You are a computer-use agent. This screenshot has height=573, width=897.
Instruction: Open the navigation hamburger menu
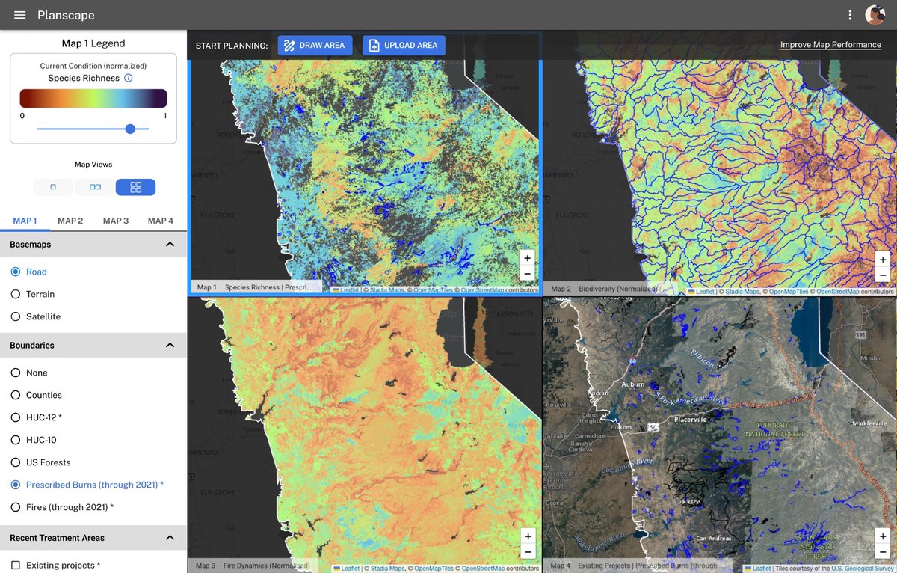[x=19, y=15]
